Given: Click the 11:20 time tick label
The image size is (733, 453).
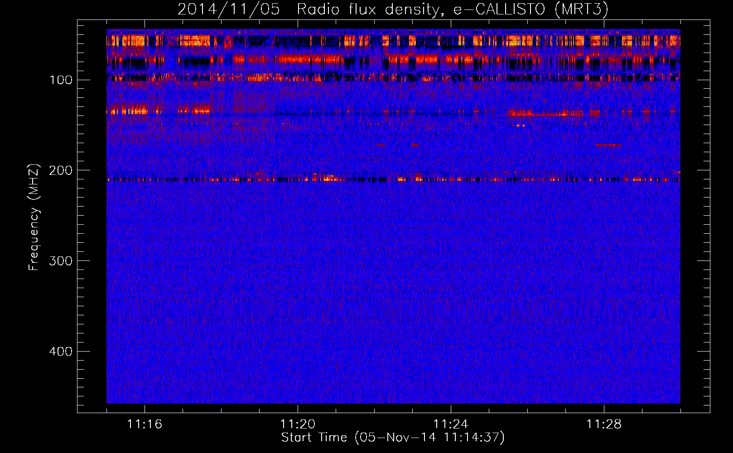Looking at the screenshot, I should coord(298,424).
